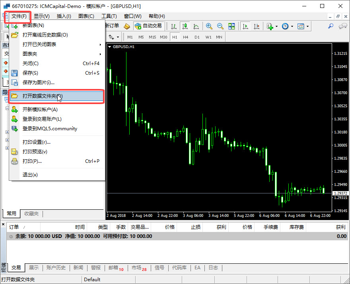Click 登录到交易账户(L) menu entry
Viewport: 350px width, 284px height.
(42, 119)
